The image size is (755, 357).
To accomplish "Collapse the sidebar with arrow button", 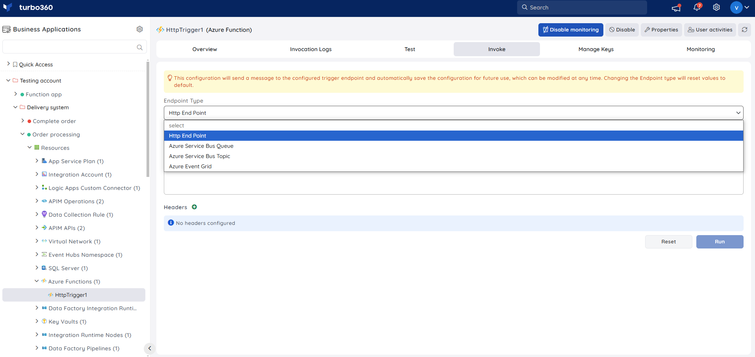I will (149, 348).
